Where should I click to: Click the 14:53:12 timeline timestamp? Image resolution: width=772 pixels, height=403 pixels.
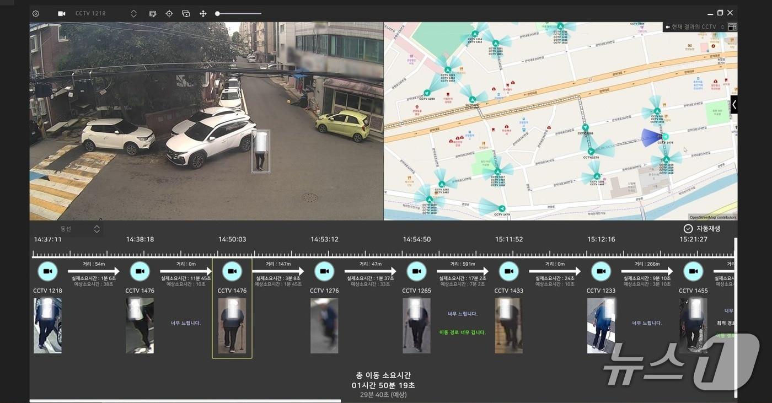point(324,239)
